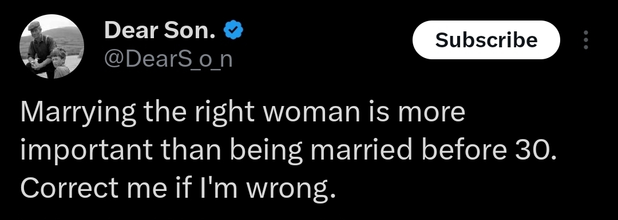The image size is (618, 220).
Task: Click the blue verified badge
Action: [x=233, y=31]
